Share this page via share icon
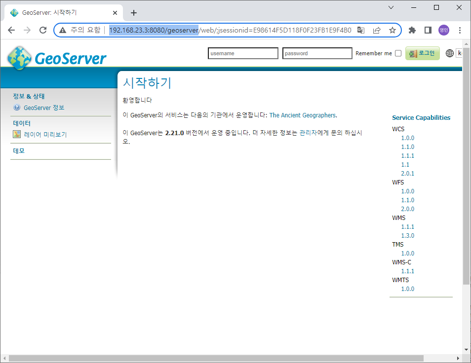 (x=377, y=30)
